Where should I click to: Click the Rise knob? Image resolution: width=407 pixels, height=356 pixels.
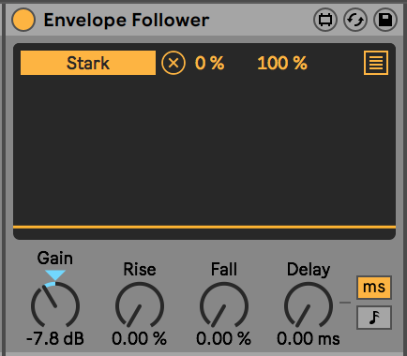click(x=140, y=305)
